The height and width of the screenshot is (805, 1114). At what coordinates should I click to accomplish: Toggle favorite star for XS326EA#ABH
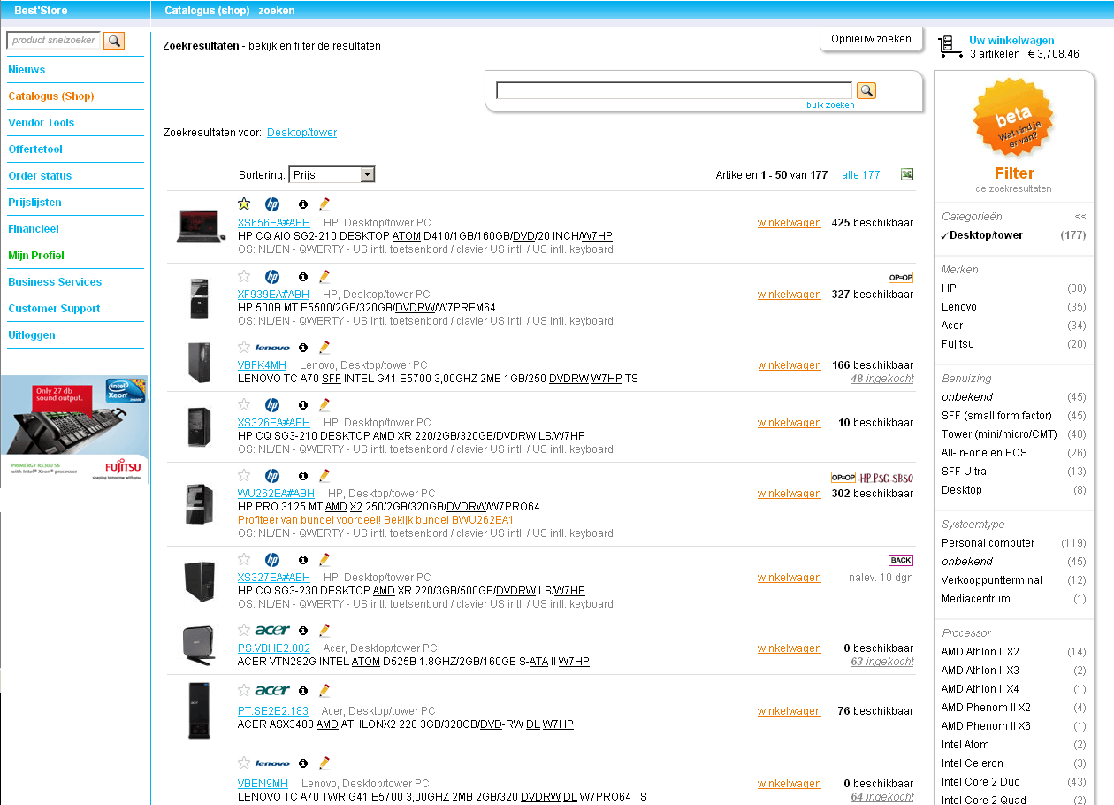click(244, 404)
